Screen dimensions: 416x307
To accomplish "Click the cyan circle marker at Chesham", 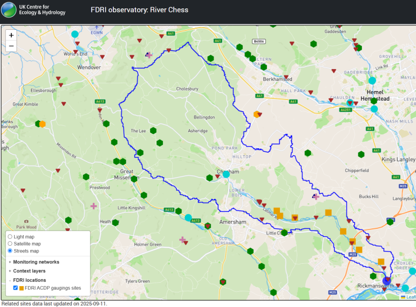I will coord(226,174).
